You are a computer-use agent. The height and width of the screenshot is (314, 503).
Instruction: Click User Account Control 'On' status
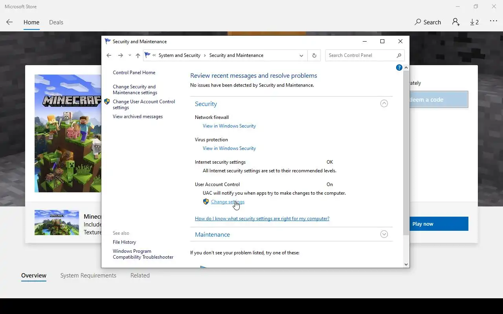330,184
